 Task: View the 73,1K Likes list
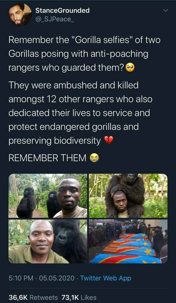(x=78, y=297)
